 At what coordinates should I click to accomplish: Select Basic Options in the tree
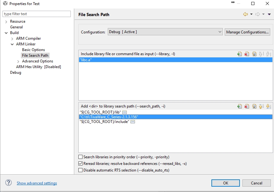(33, 50)
